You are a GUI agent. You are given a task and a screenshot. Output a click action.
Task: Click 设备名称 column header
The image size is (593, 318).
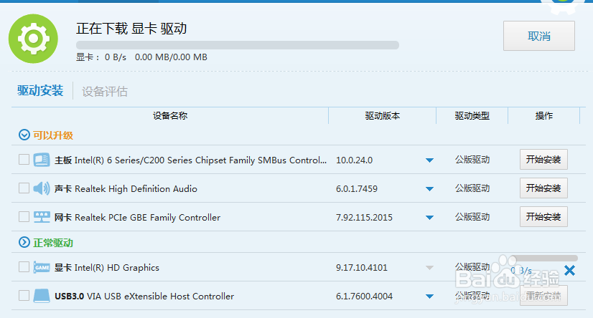[x=170, y=116]
